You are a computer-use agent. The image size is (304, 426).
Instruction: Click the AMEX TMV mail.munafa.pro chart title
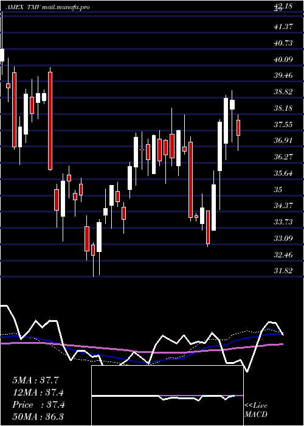pyautogui.click(x=47, y=7)
